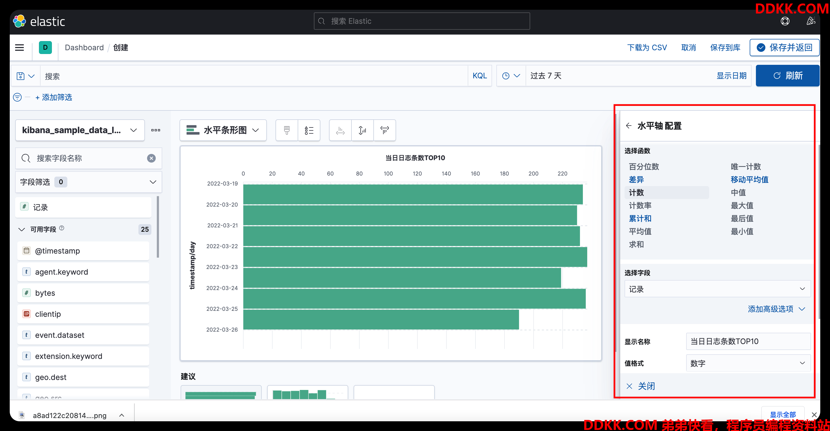
Task: Go back from 水平轴 配置 panel
Action: click(629, 126)
